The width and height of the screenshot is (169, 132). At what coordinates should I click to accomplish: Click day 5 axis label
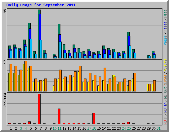pos(31,128)
